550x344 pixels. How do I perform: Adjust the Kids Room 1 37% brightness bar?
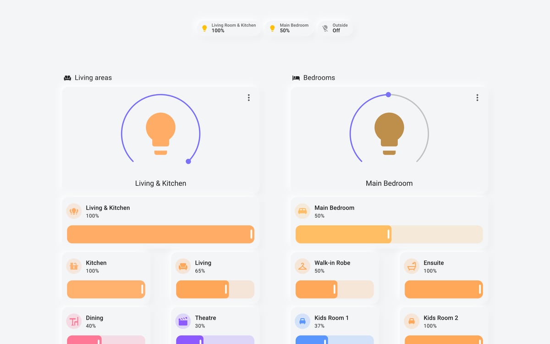pyautogui.click(x=335, y=340)
